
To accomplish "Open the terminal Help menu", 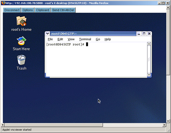I will (x=108, y=39).
